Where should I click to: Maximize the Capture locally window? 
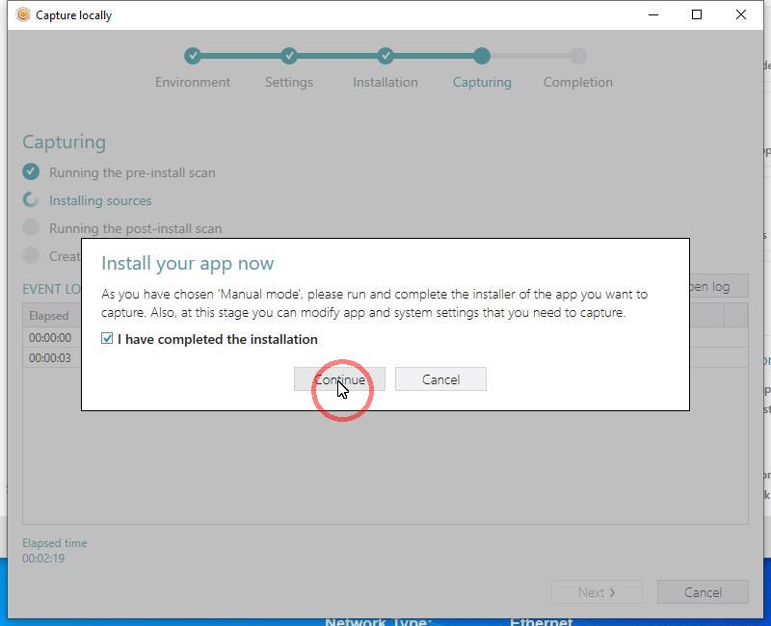tap(697, 14)
